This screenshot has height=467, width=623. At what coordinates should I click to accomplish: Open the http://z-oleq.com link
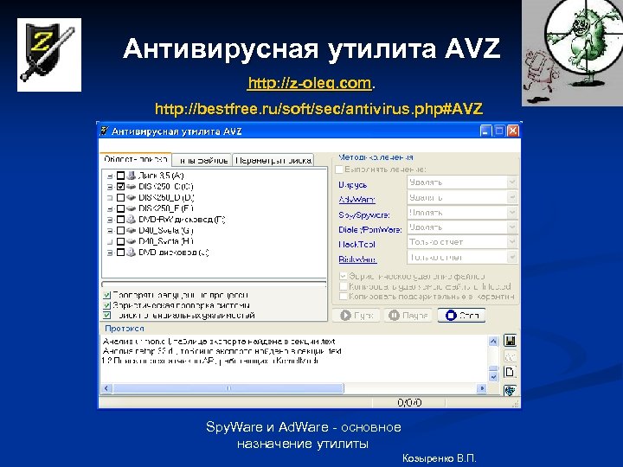point(310,83)
